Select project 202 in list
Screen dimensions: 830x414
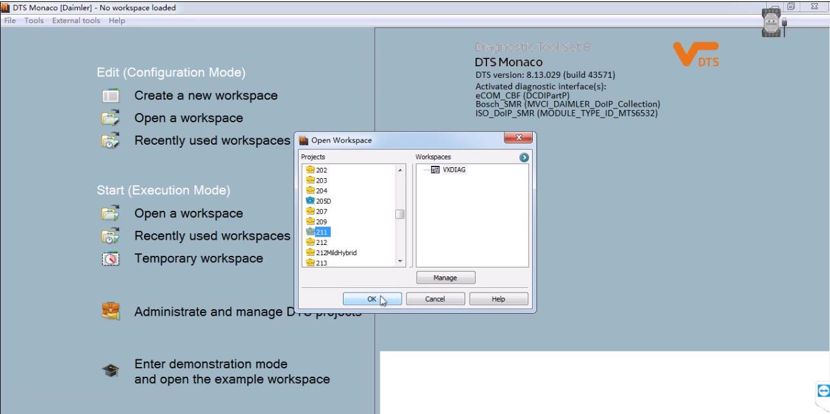pyautogui.click(x=322, y=170)
